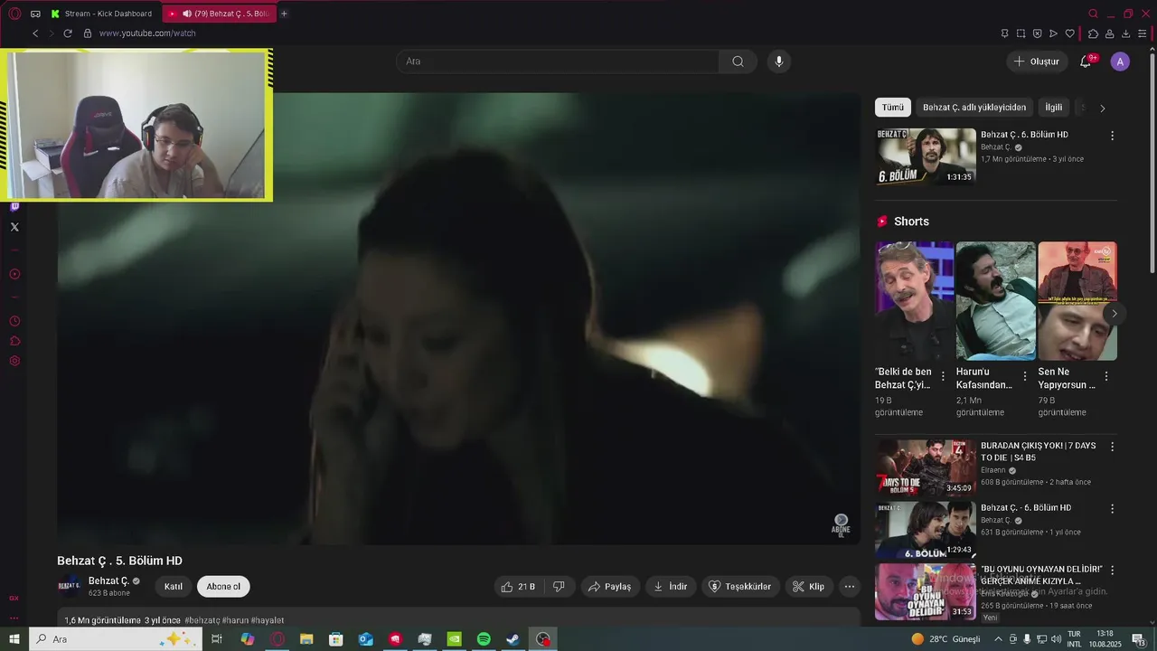Image resolution: width=1157 pixels, height=651 pixels.
Task: Open options for Behzat Ç. - 6. Bölüm HD 631 B
Action: click(x=1112, y=509)
